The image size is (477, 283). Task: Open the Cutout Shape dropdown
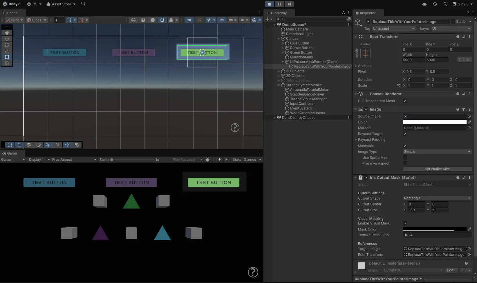pos(437,198)
